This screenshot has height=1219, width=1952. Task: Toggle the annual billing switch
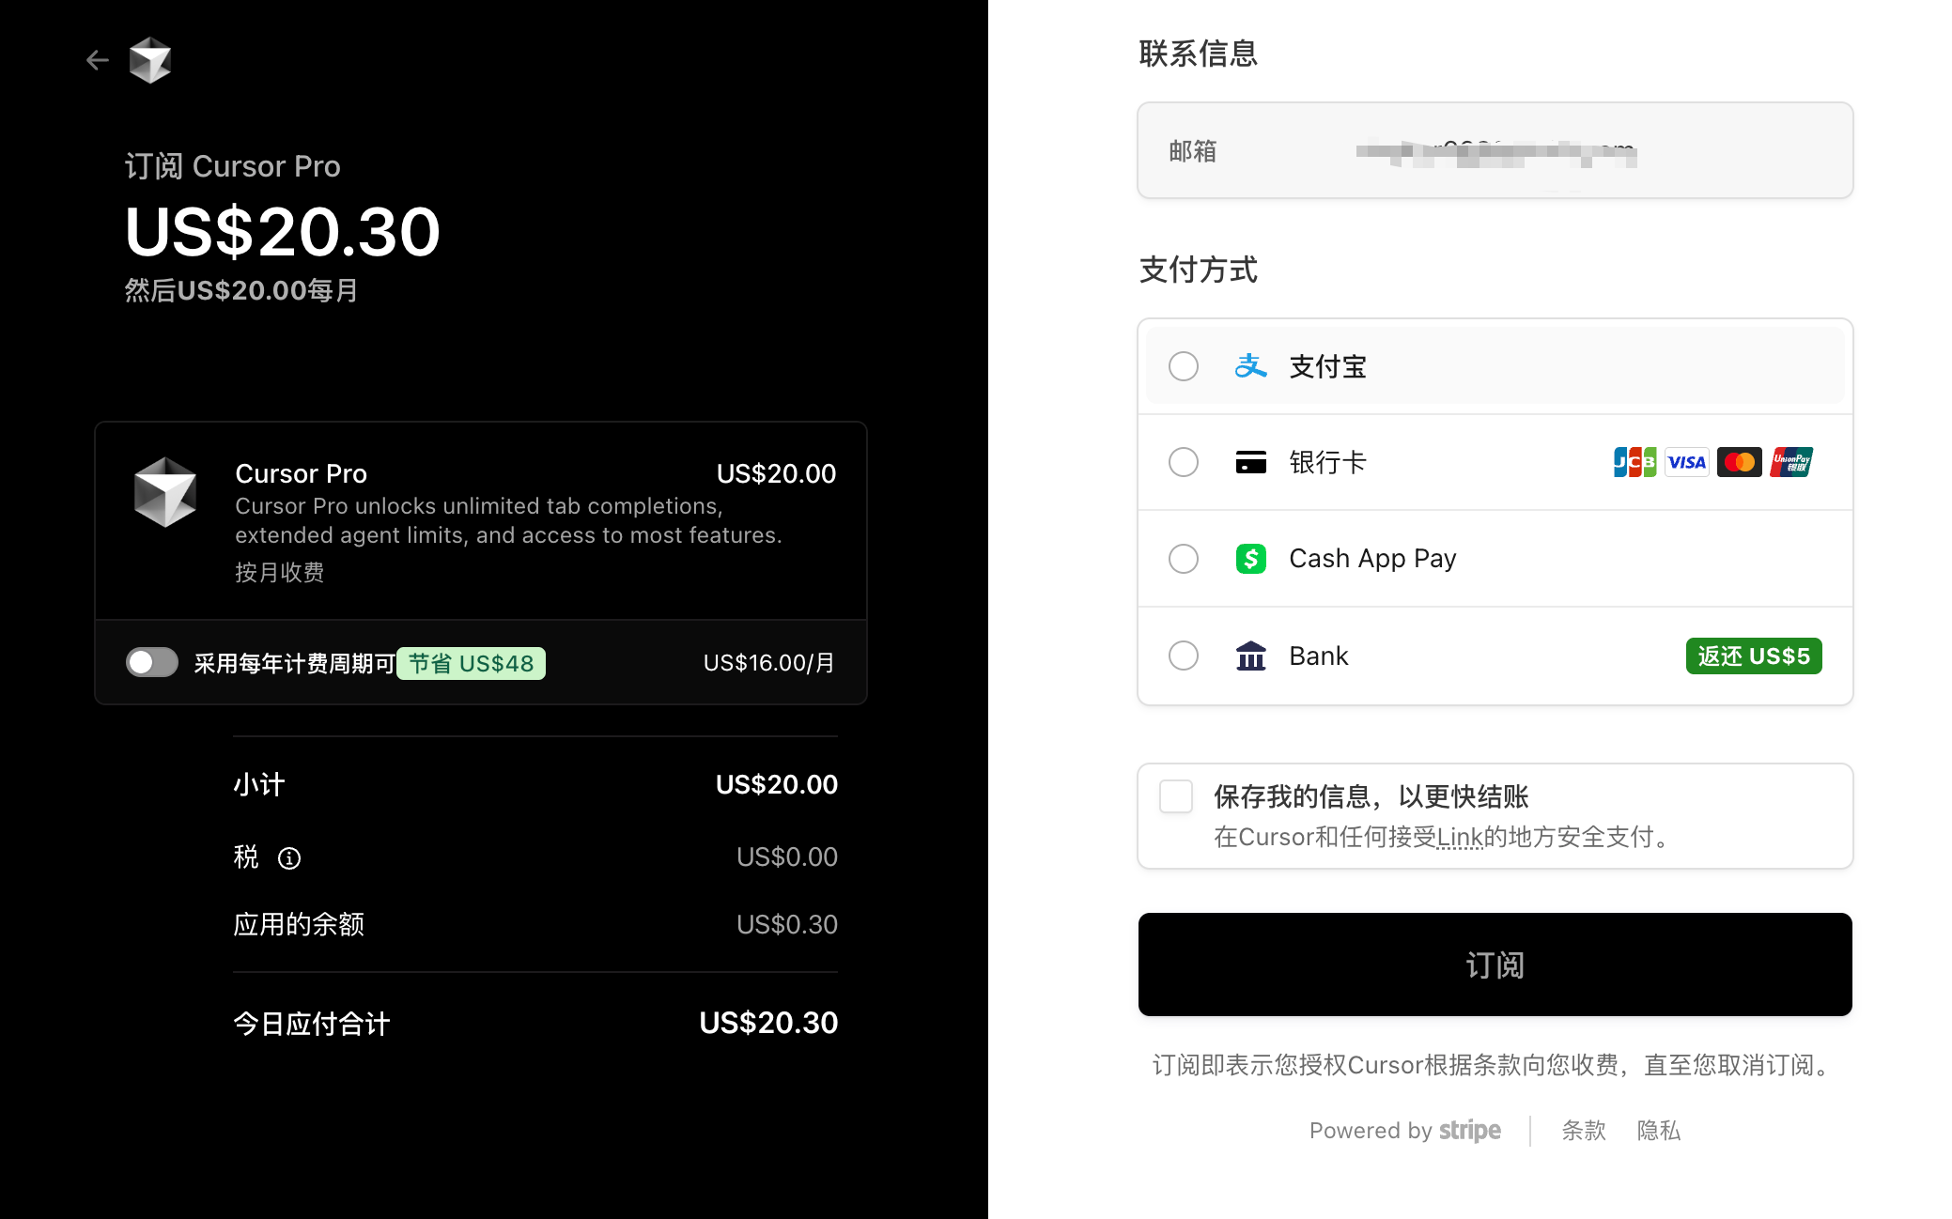(152, 662)
